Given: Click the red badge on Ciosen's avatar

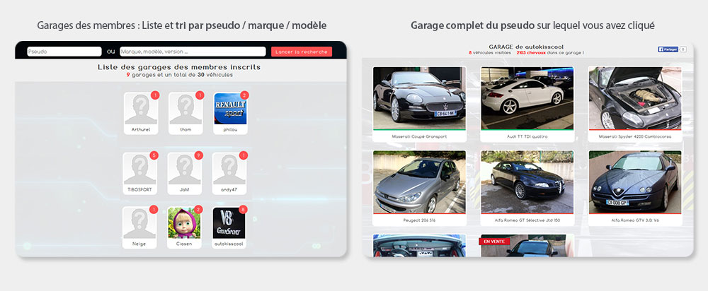Looking at the screenshot, I should pos(198,210).
